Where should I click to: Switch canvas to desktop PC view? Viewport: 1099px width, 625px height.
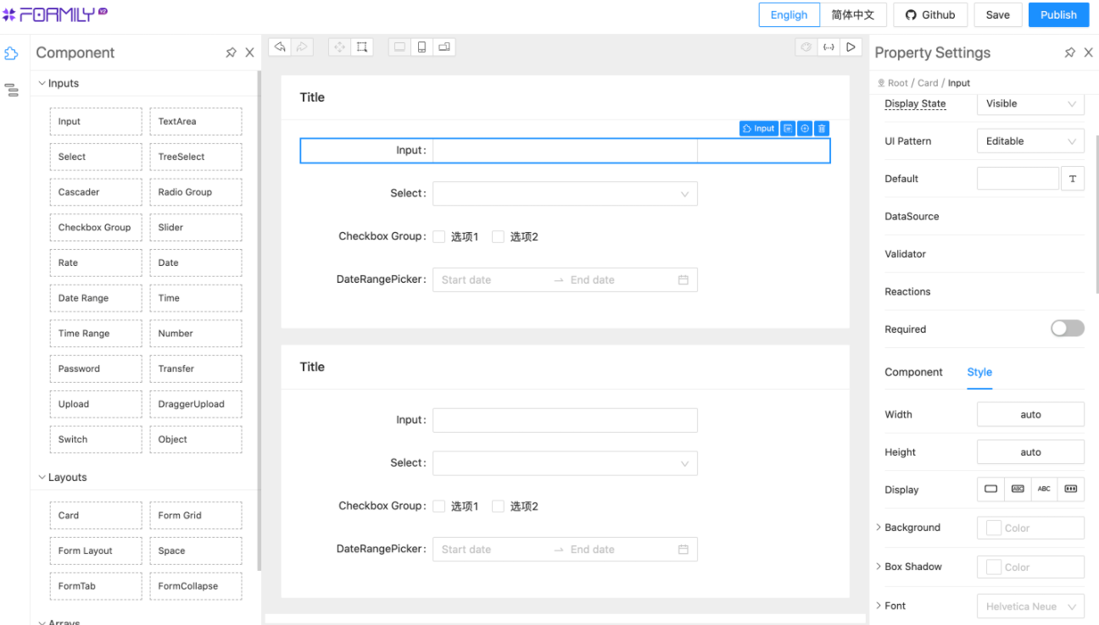pyautogui.click(x=399, y=47)
